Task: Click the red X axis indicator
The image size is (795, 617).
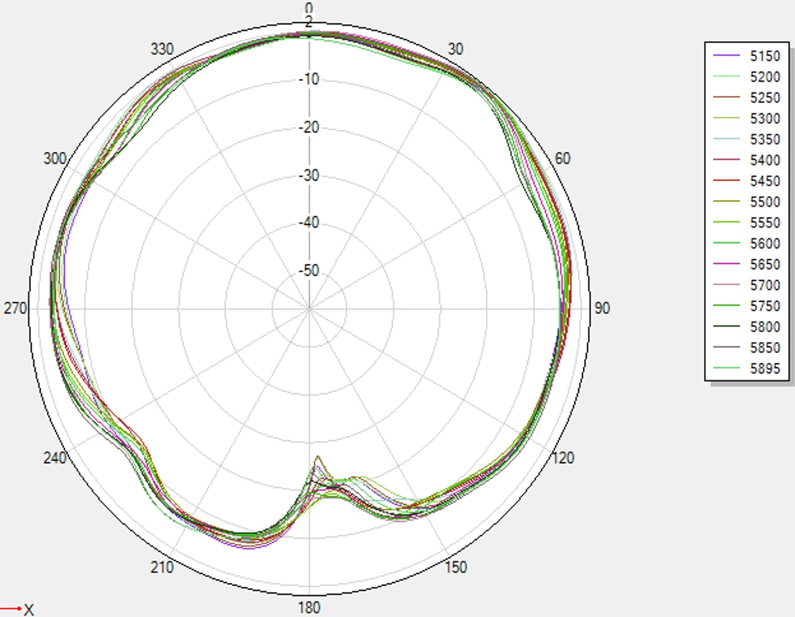Action: pyautogui.click(x=17, y=610)
